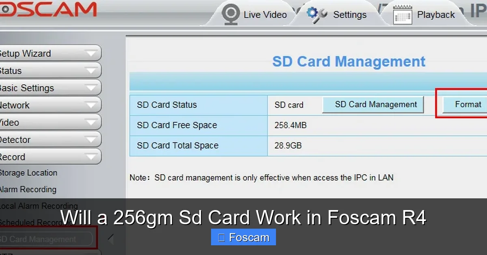Image resolution: width=487 pixels, height=255 pixels.
Task: Collapse the sidebar using the arrow beside SD Card Management
Action: [x=110, y=239]
